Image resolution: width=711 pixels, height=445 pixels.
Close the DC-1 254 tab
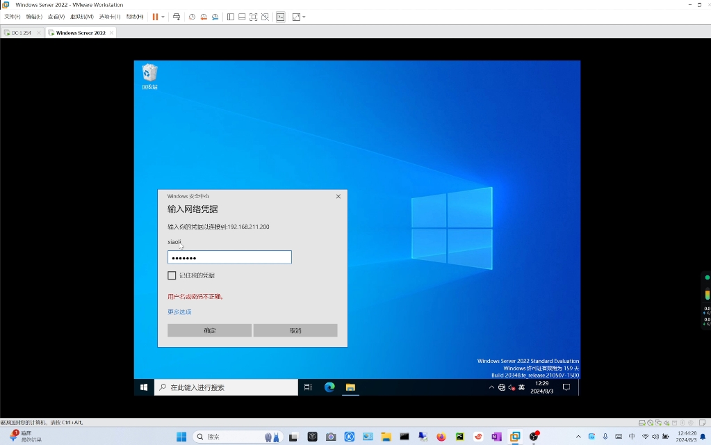pyautogui.click(x=38, y=33)
